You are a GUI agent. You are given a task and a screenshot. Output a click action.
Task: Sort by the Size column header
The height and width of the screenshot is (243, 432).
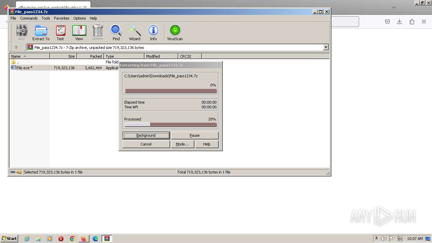[x=63, y=56]
